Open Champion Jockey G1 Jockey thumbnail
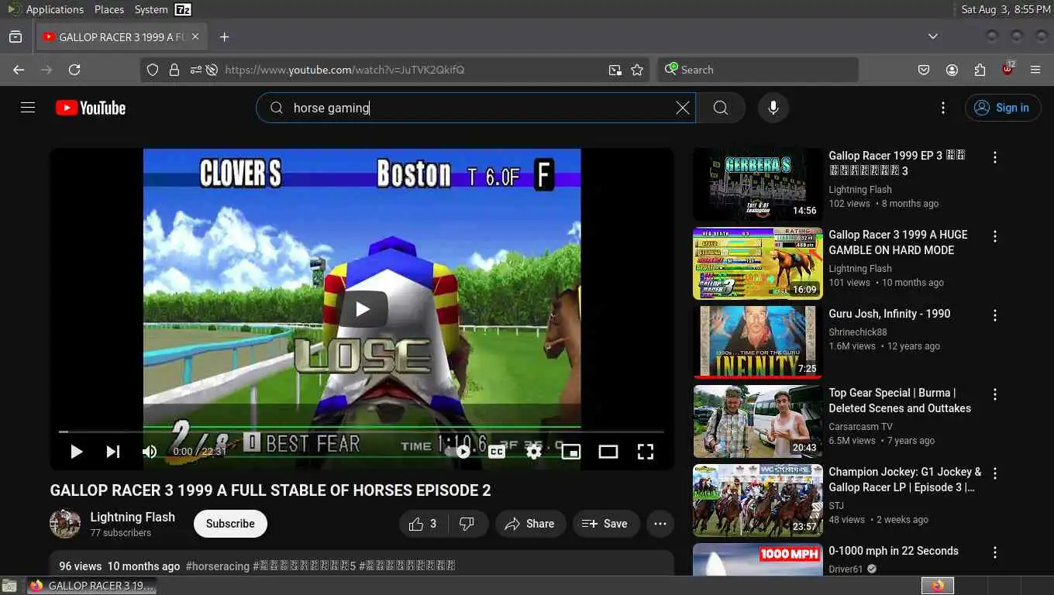Screen dimensions: 1054x595 pos(758,500)
